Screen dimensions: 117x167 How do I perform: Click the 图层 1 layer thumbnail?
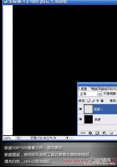click(x=89, y=109)
